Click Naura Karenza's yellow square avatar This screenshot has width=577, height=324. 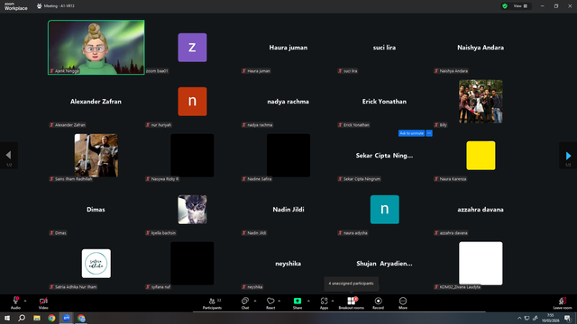click(x=481, y=156)
